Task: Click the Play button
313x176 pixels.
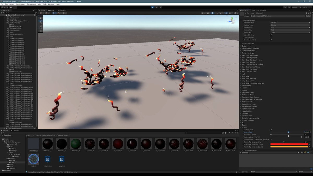Action: pyautogui.click(x=153, y=7)
